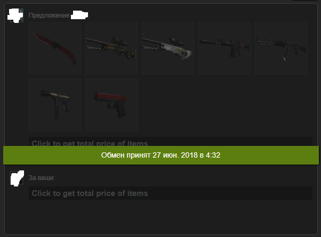Inspect the silenced M4A1-S rifle item

(224, 48)
